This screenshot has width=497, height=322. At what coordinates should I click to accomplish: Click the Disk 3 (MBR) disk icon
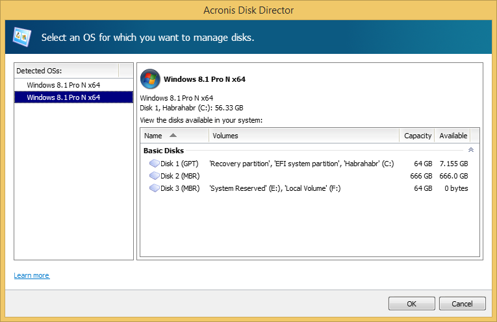(154, 188)
